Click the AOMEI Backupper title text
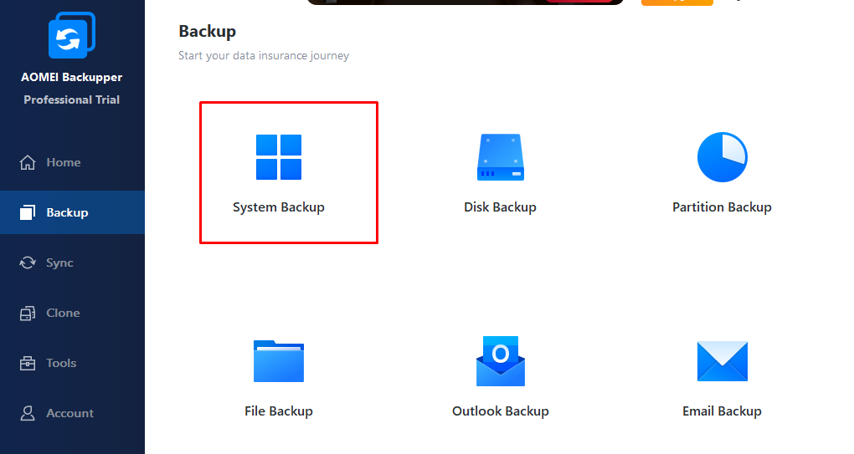This screenshot has width=854, height=454. (71, 77)
